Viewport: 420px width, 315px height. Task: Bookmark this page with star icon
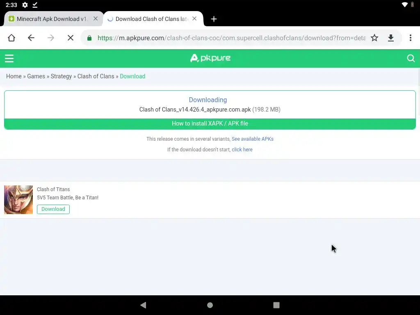[374, 38]
